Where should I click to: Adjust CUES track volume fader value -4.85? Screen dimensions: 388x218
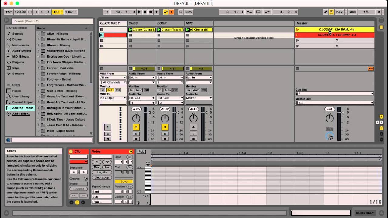[136, 109]
